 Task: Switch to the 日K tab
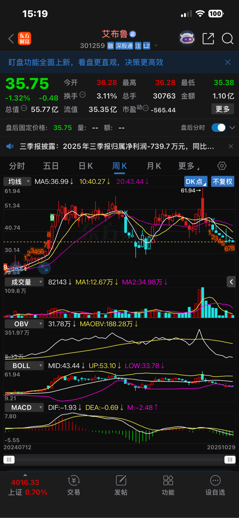[x=86, y=166]
